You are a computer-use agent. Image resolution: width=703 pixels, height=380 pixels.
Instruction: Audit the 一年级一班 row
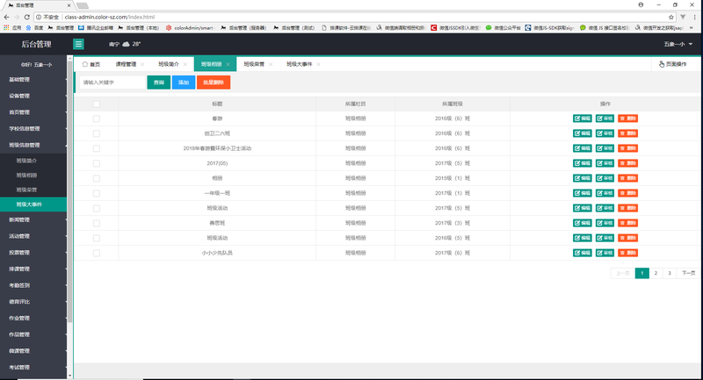(x=605, y=193)
